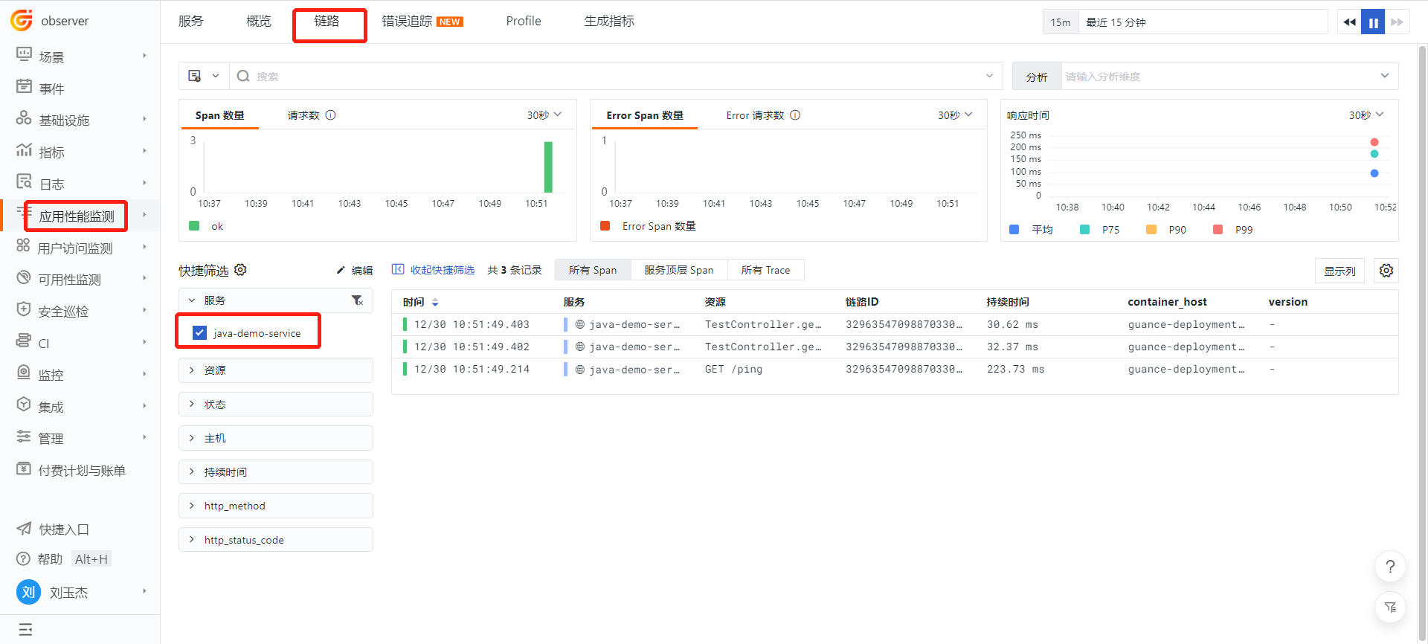Image resolution: width=1428 pixels, height=644 pixels.
Task: Expand the http_status_code filter group
Action: (x=275, y=540)
